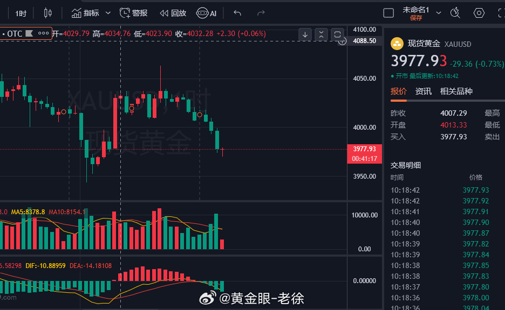Screen dimensions: 505x310
Task: Open the 相关品种 related instruments tab
Action: 456,91
